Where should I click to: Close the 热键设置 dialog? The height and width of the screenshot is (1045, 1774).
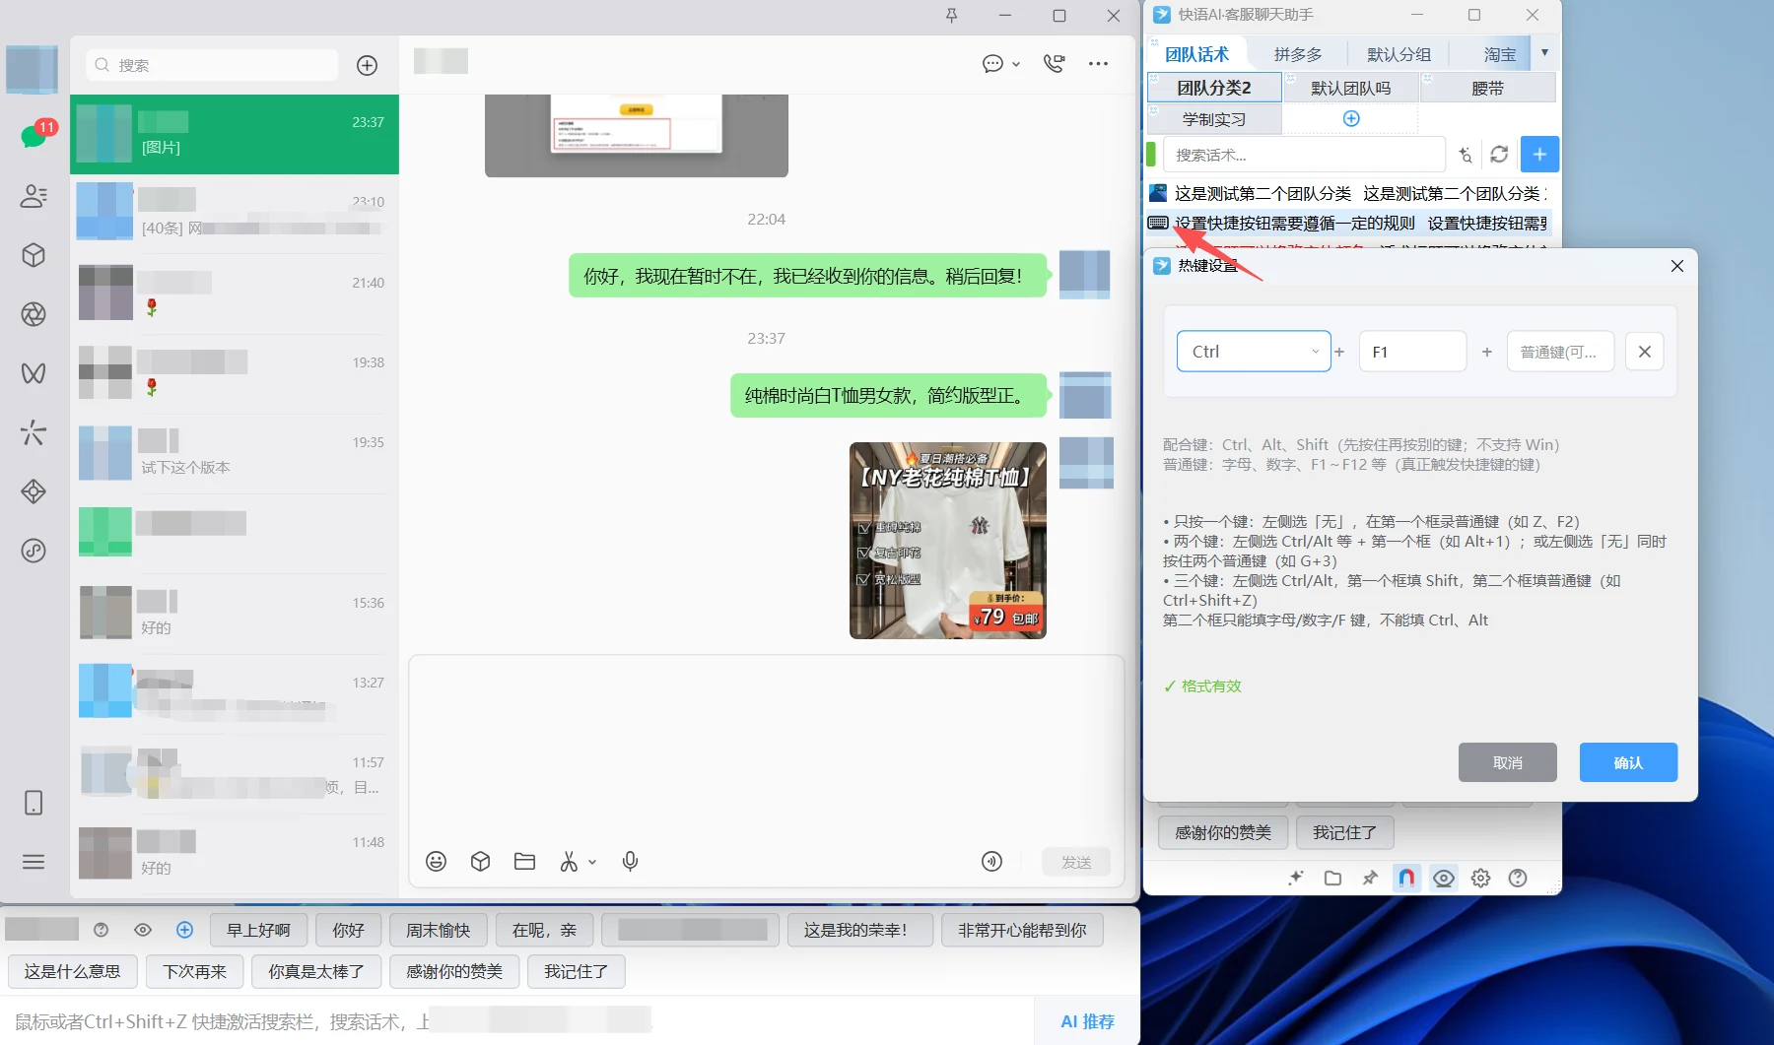point(1677,266)
